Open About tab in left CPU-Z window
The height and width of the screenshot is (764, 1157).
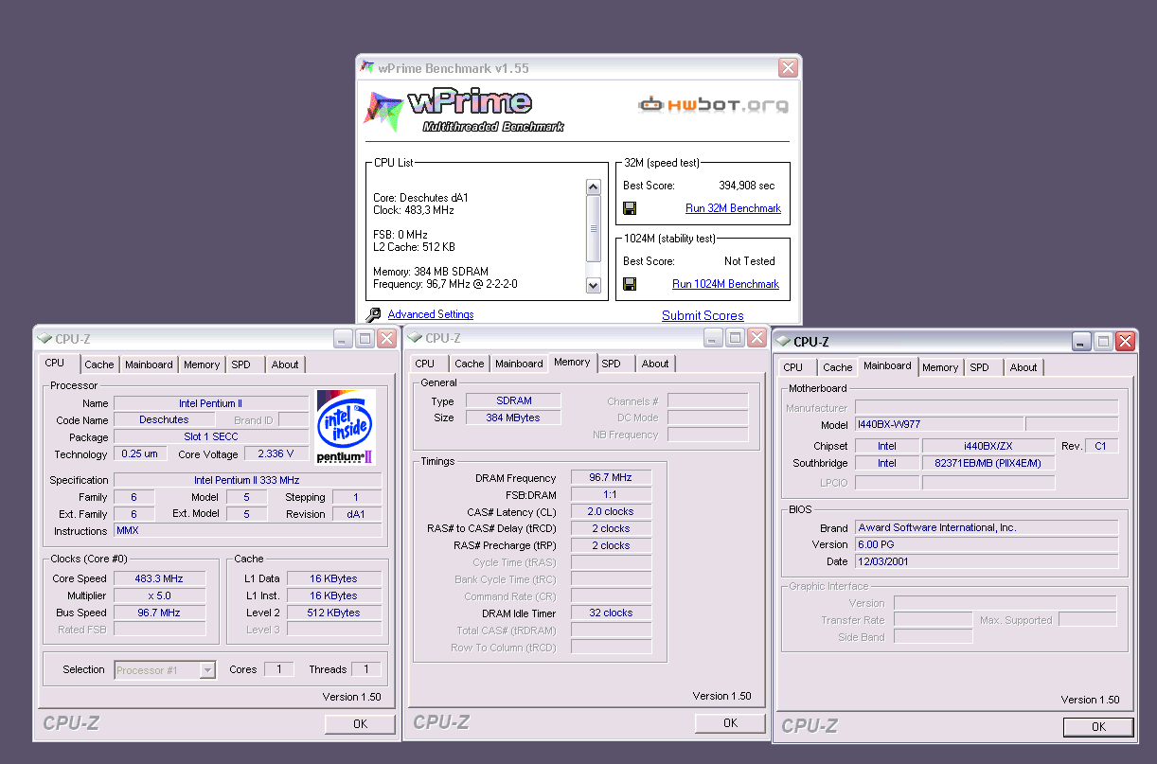pos(285,364)
